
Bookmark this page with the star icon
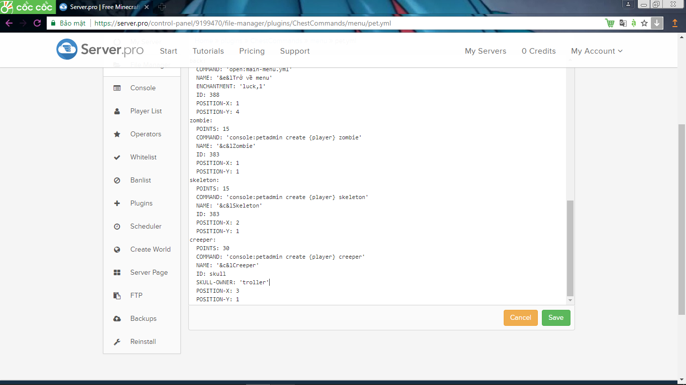click(x=644, y=23)
